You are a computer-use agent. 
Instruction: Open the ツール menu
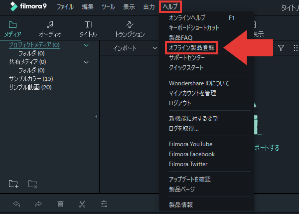point(108,7)
